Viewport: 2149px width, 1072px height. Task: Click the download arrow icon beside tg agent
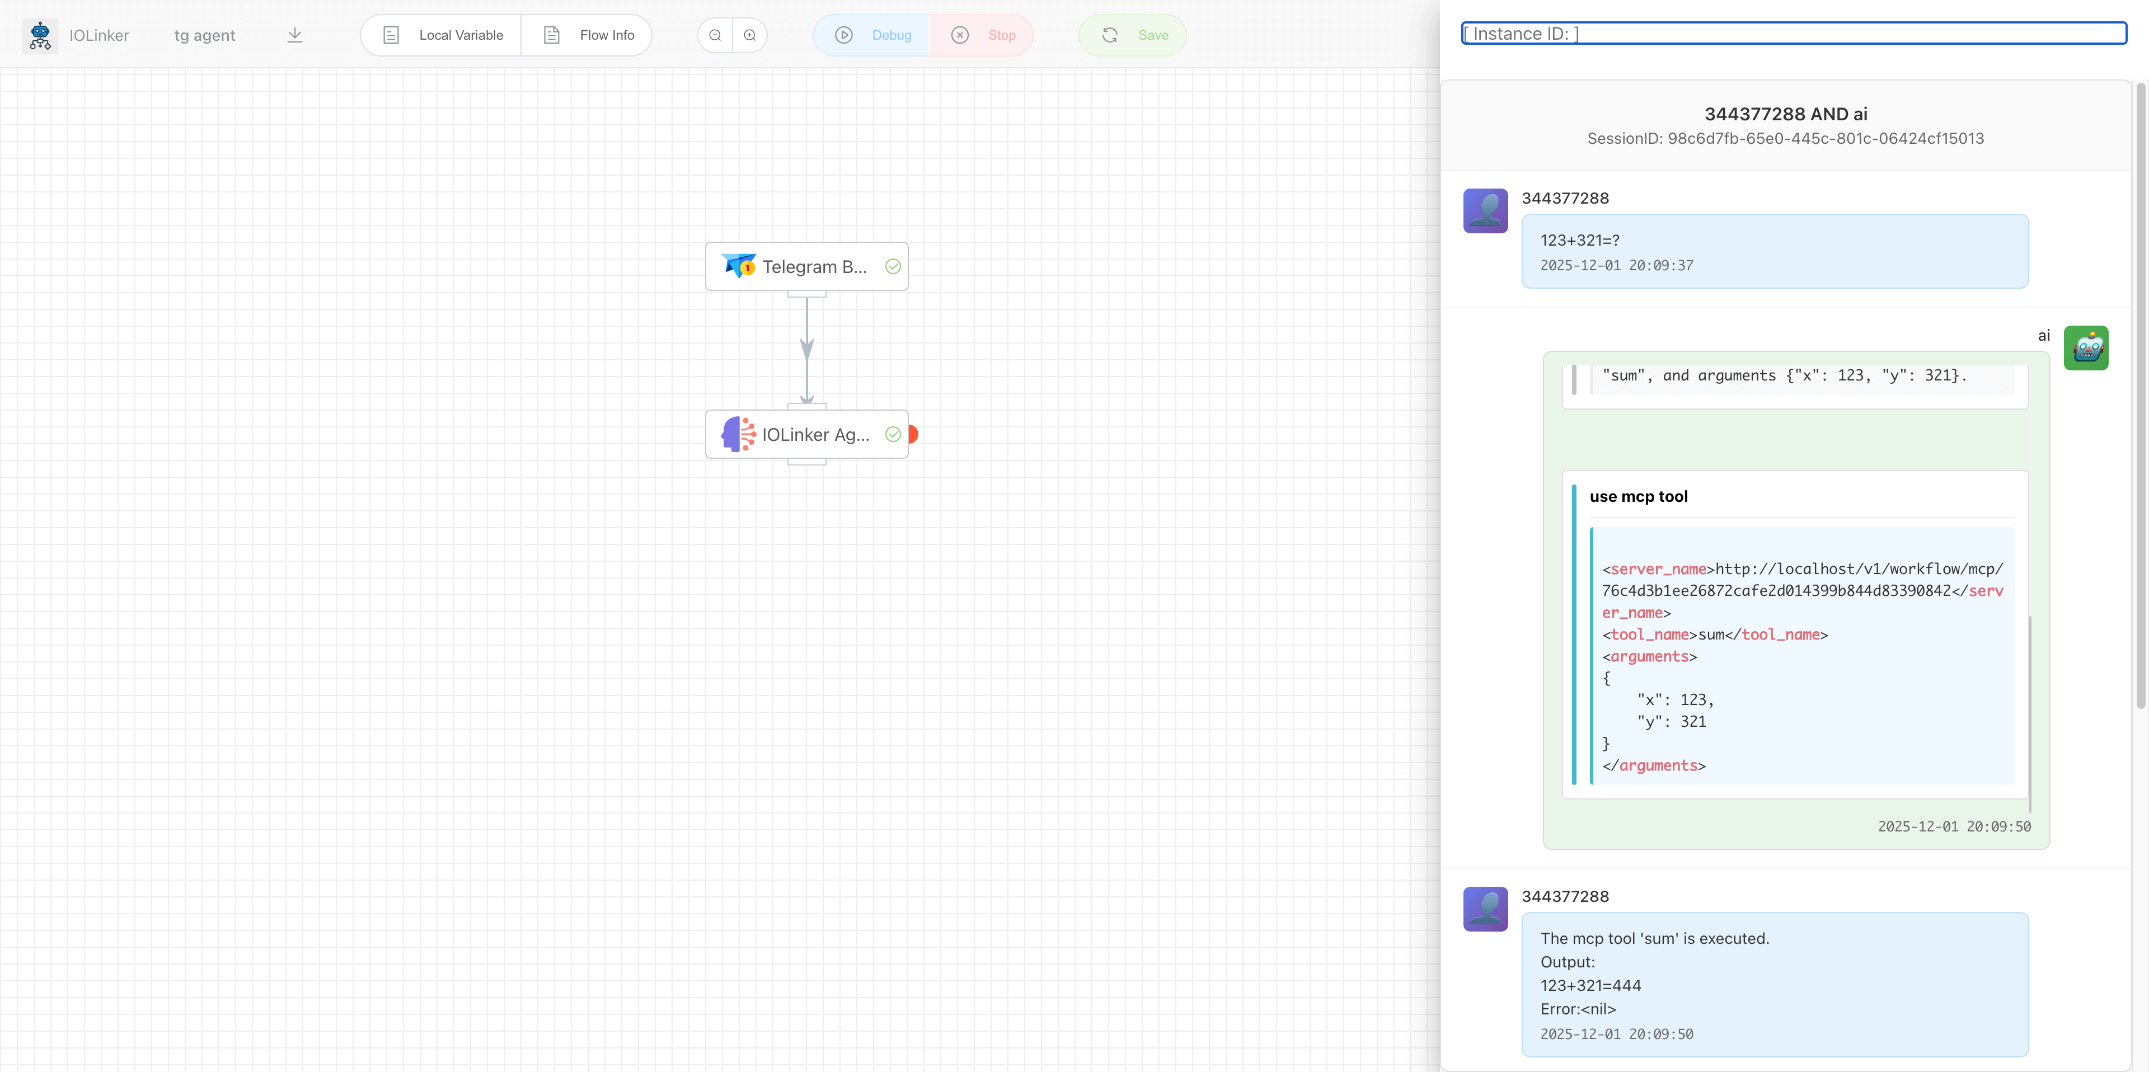(294, 35)
